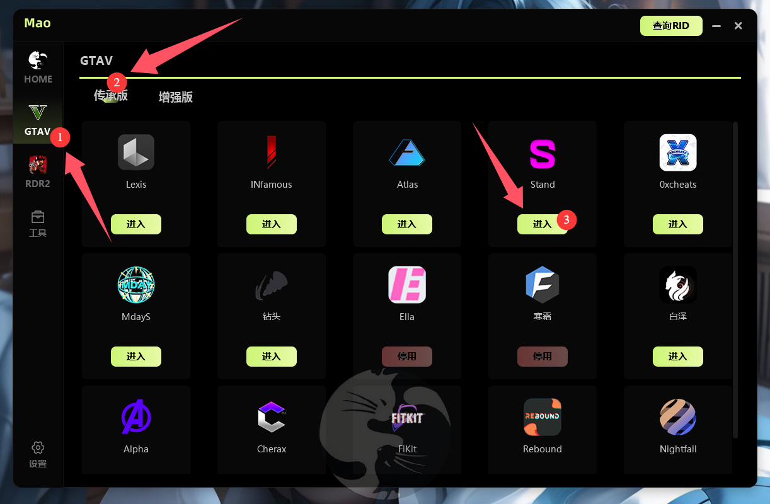This screenshot has height=504, width=770.
Task: Click the vertical scrollbar of the list
Action: pos(735,280)
